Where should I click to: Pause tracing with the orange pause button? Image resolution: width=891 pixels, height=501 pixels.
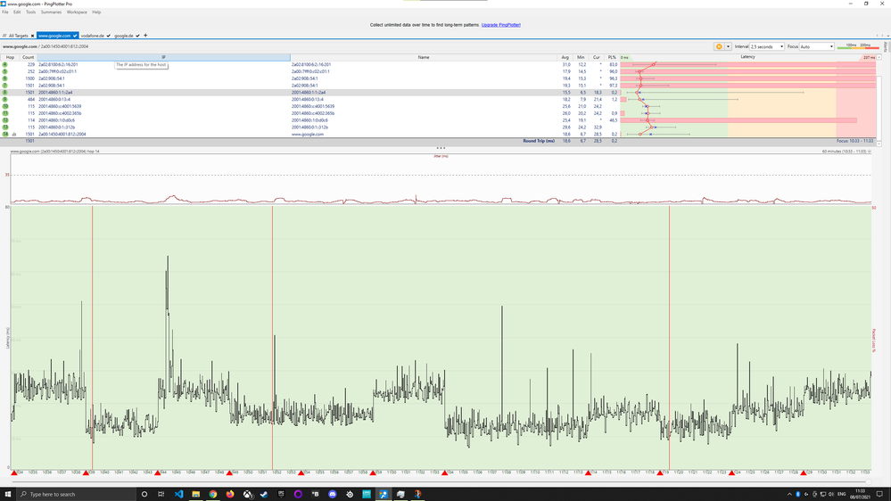tap(719, 46)
